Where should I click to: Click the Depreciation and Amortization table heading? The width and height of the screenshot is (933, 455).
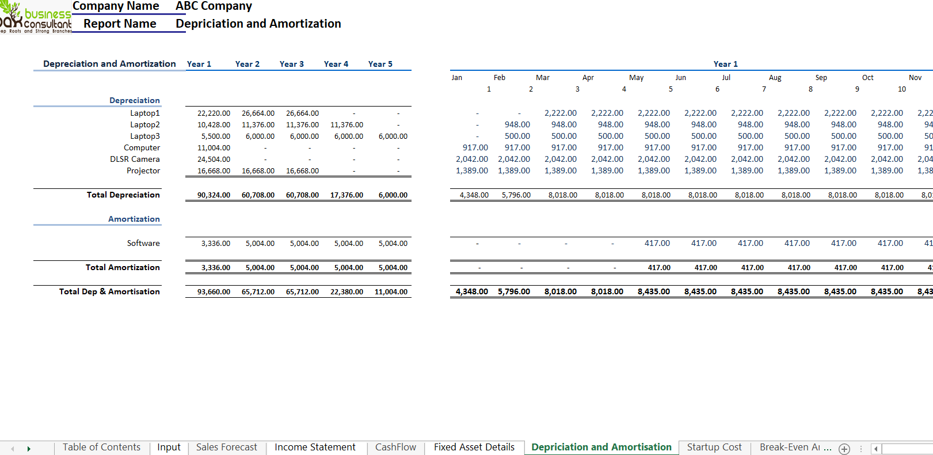coord(109,64)
